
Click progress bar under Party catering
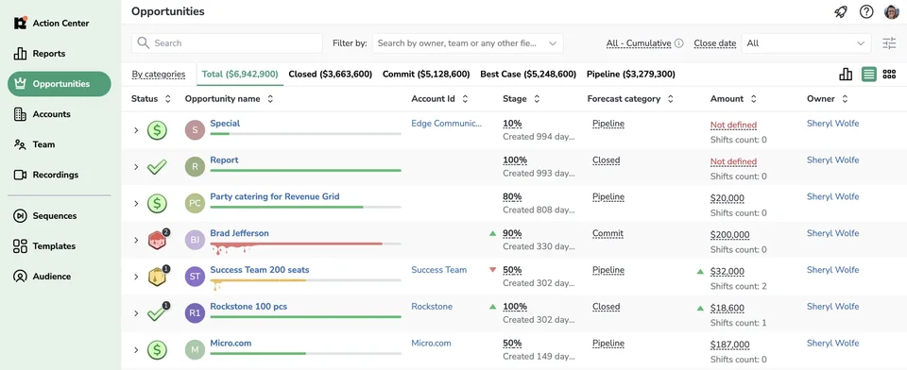click(x=305, y=207)
